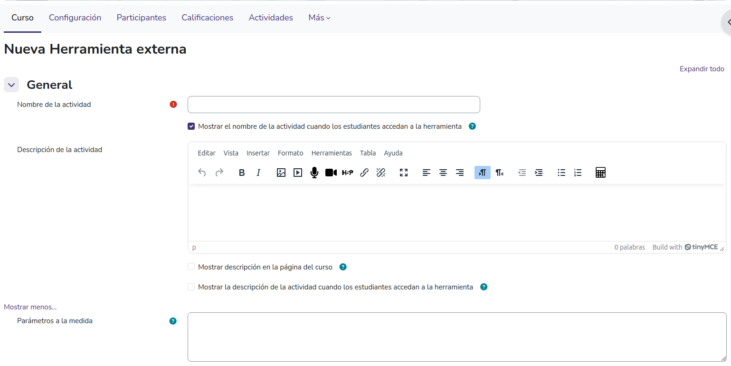Decrease indent in editor
731x366 pixels.
pyautogui.click(x=522, y=173)
